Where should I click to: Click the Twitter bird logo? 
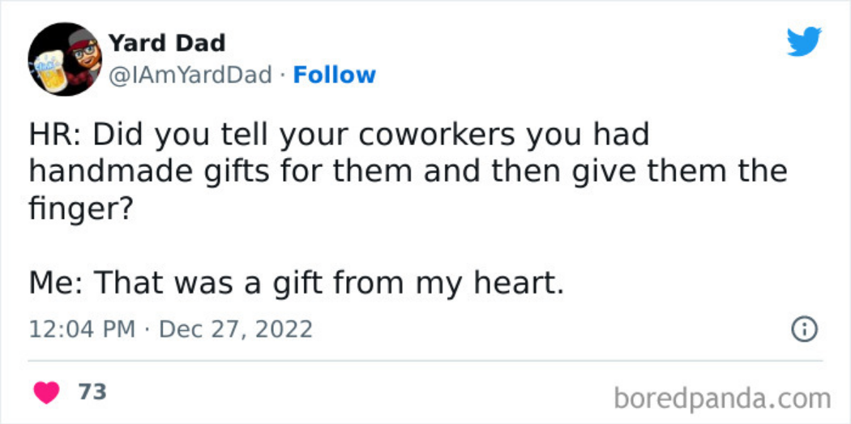[x=804, y=41]
